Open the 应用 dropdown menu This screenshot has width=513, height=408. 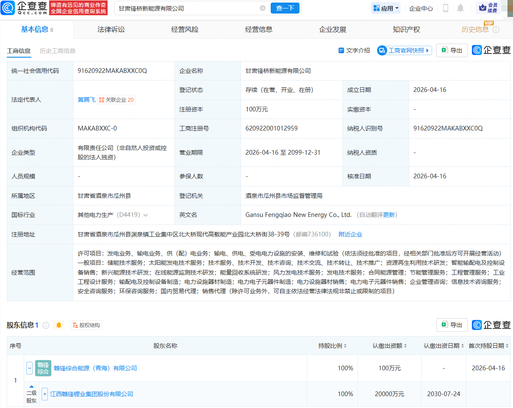click(x=385, y=8)
